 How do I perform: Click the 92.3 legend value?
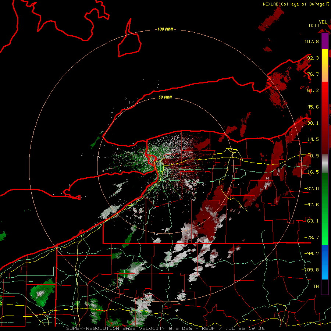coord(313,58)
